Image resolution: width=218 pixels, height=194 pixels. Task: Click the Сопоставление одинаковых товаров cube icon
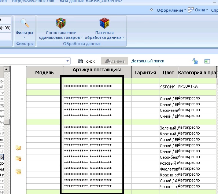[x=61, y=23]
